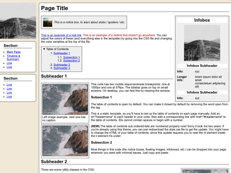Collapse the Table of Contents disclosure triangle
Viewport: 231px width, 173px height.
pyautogui.click(x=44, y=49)
